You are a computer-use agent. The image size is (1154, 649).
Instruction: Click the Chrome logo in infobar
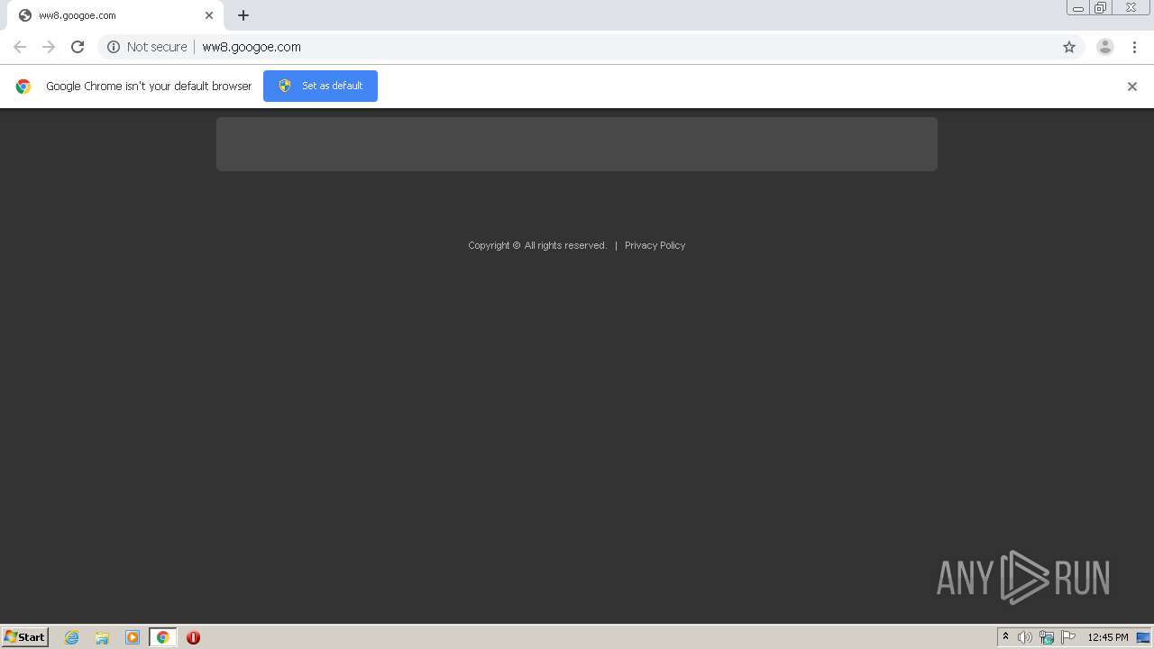(23, 87)
